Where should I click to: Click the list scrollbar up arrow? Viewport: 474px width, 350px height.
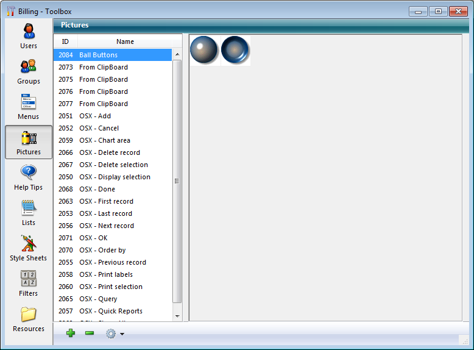click(x=177, y=55)
